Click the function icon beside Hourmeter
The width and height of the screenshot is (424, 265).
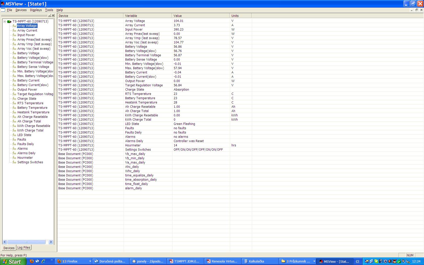click(x=14, y=158)
